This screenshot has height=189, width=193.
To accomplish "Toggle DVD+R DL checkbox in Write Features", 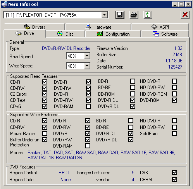I will (x=131, y=139).
